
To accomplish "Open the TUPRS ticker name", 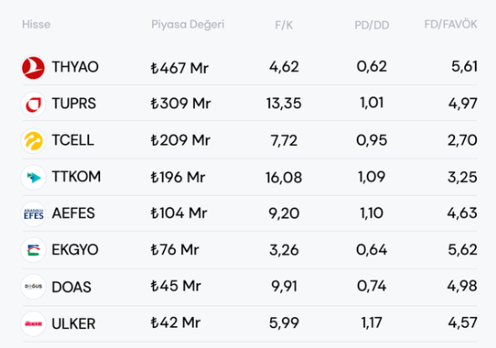I will pyautogui.click(x=74, y=104).
